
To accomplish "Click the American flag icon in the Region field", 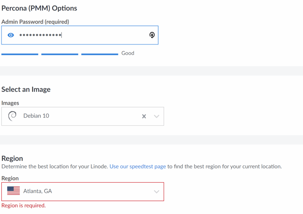I will point(14,191).
